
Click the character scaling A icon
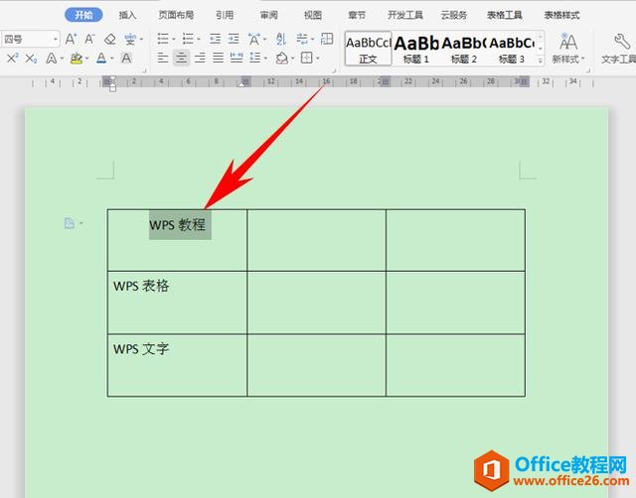click(x=254, y=39)
